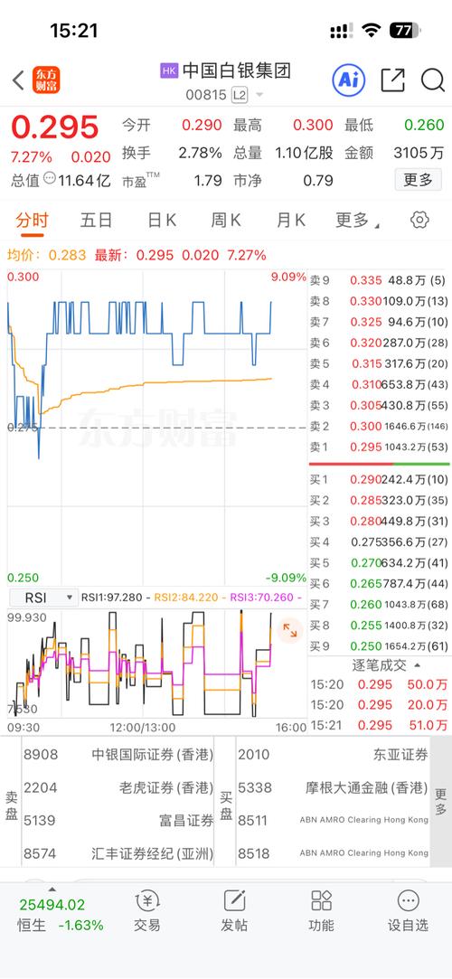Tap broker 2204 老虎证券 (香港)
The image size is (452, 979).
click(118, 787)
